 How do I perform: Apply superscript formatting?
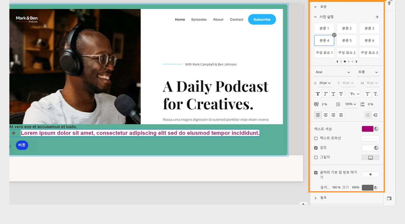[x=368, y=94]
